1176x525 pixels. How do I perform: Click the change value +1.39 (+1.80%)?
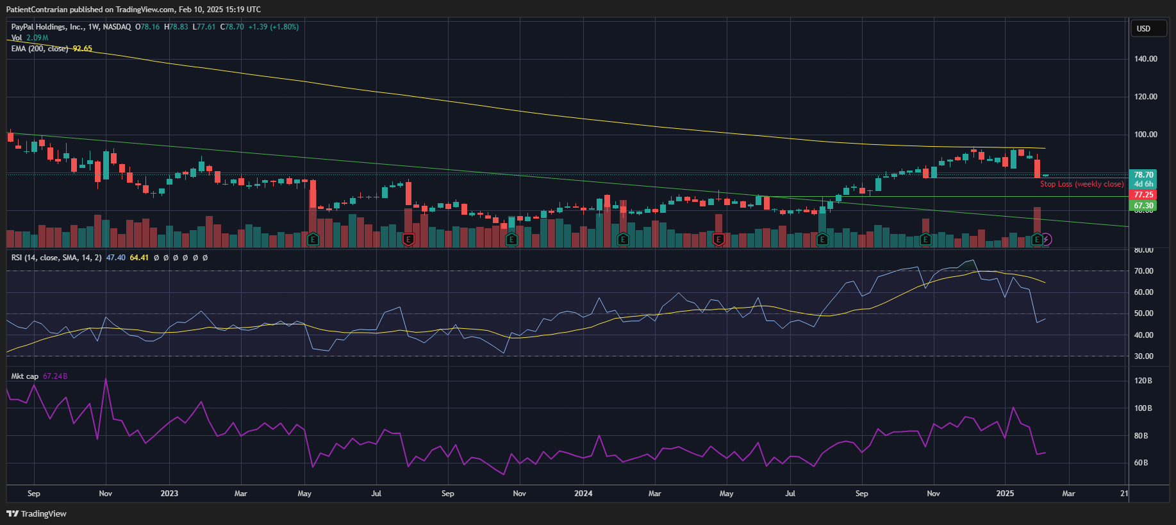pyautogui.click(x=274, y=27)
